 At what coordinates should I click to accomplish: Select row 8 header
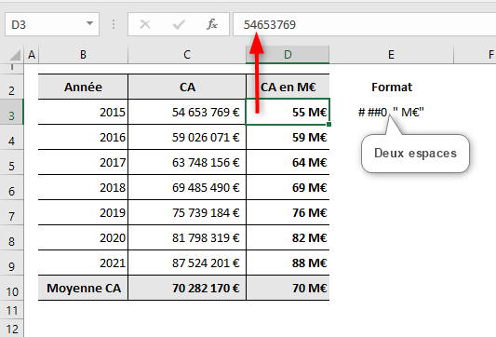click(x=12, y=237)
